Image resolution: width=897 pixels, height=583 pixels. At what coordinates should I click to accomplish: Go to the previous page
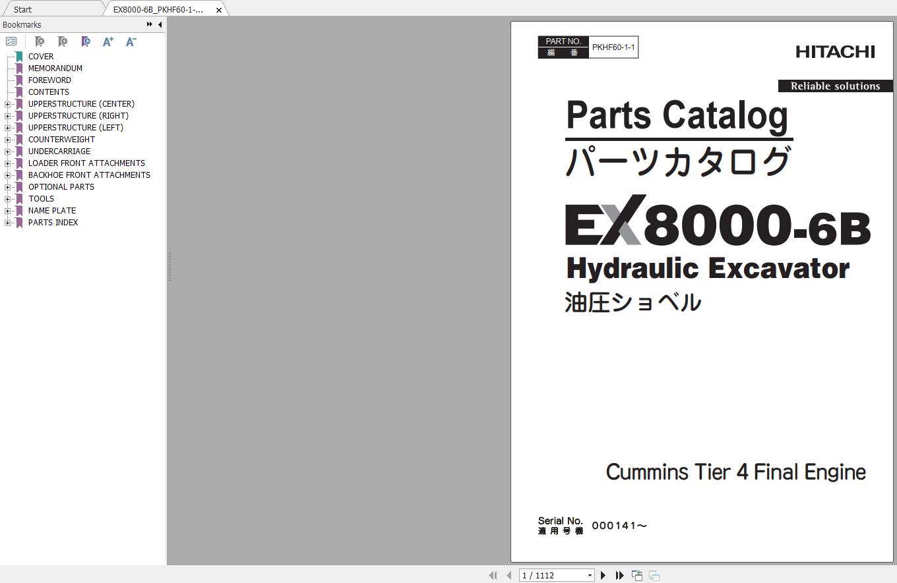tap(509, 575)
